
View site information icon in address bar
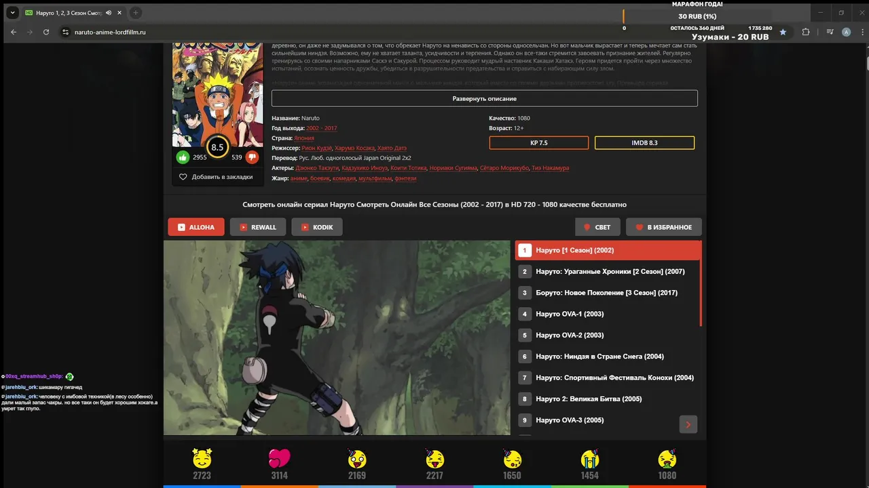click(x=66, y=32)
